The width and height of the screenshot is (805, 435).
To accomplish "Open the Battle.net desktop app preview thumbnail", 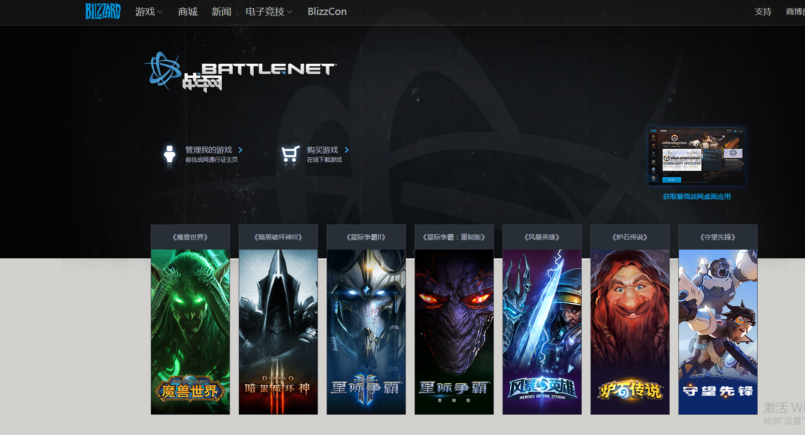I will [x=696, y=156].
